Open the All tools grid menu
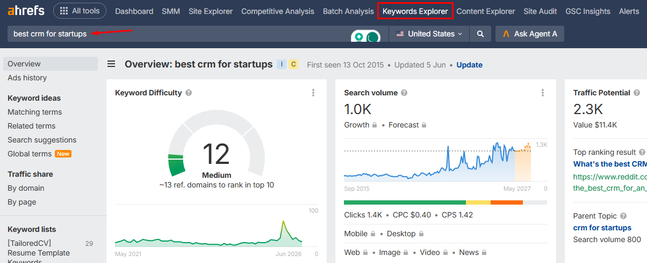 tap(80, 11)
